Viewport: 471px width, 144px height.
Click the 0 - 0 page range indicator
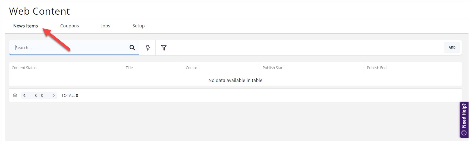[39, 95]
